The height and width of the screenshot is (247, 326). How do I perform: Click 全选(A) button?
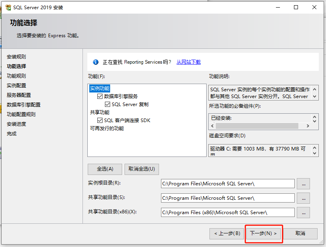click(105, 169)
